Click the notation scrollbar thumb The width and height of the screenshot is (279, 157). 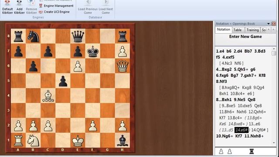[x=274, y=53]
